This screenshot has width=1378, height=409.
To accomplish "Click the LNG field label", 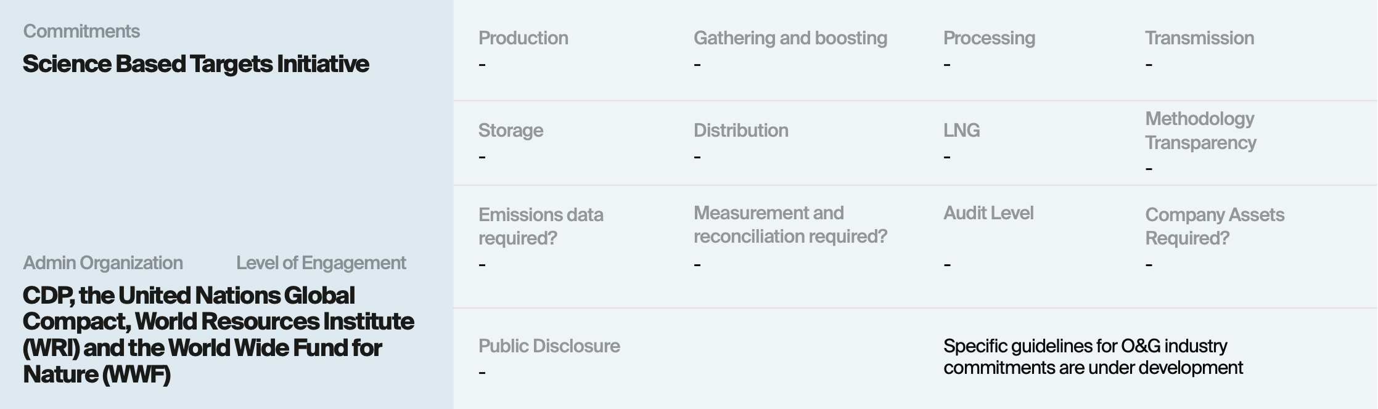I will pos(961,131).
